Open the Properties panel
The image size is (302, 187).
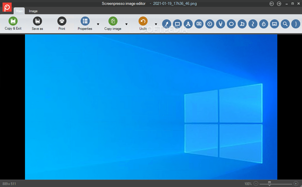tap(85, 24)
